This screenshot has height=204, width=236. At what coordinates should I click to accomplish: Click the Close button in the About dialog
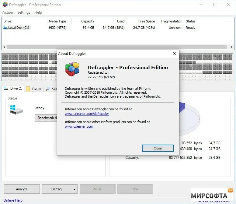(x=158, y=148)
